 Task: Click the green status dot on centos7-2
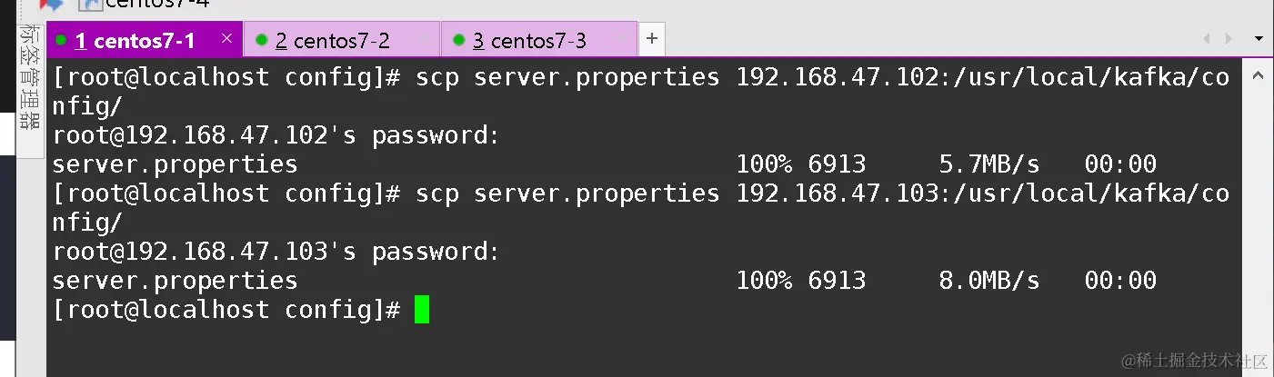[x=262, y=41]
